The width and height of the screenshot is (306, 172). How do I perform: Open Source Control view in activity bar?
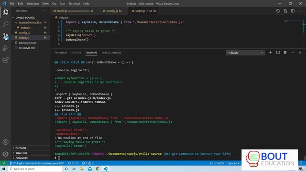pyautogui.click(x=5, y=36)
